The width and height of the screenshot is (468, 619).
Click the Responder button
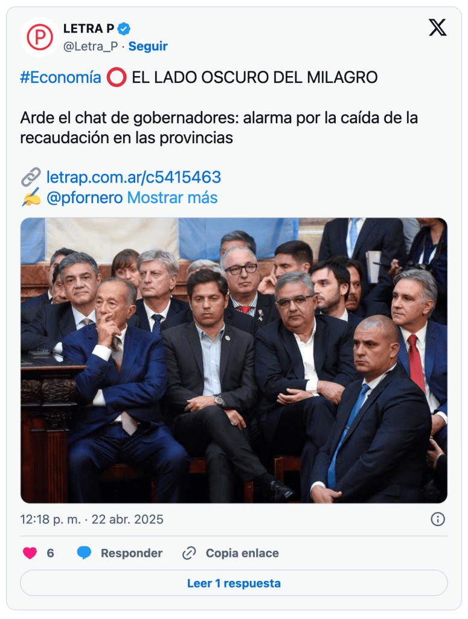[132, 553]
